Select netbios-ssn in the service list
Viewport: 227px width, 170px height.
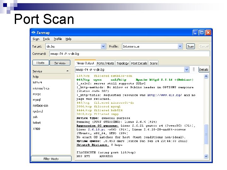pyautogui.click(x=51, y=105)
